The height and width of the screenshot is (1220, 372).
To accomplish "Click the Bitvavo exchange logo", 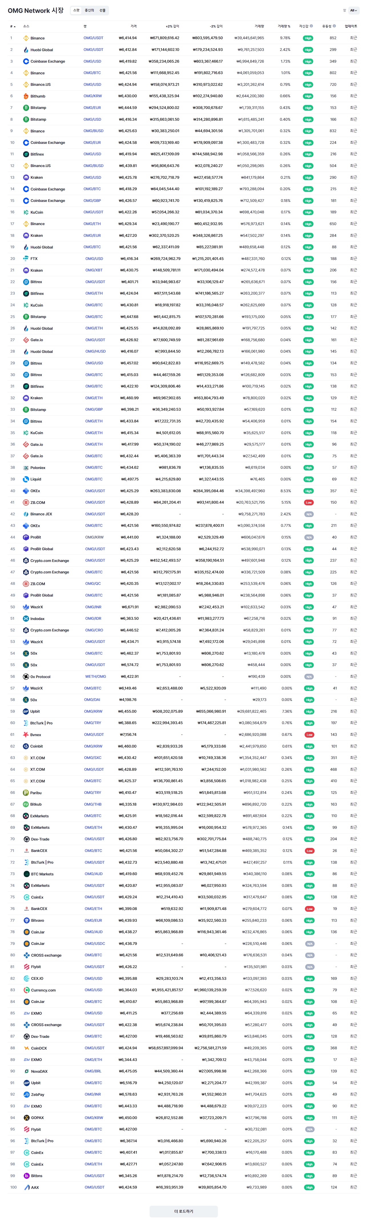I will 27,920.
